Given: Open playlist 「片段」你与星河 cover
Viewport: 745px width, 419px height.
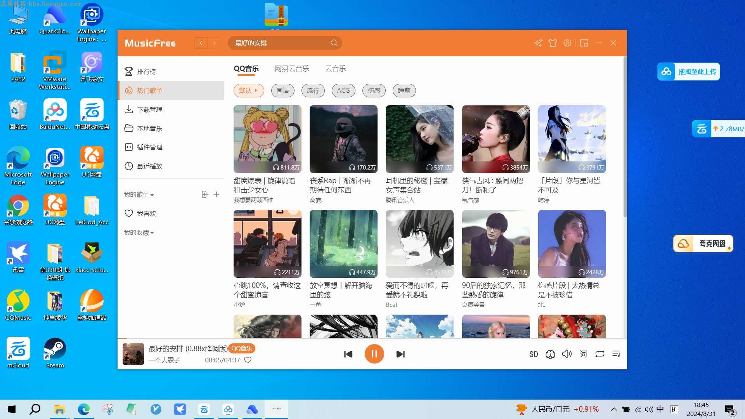Looking at the screenshot, I should click(572, 139).
